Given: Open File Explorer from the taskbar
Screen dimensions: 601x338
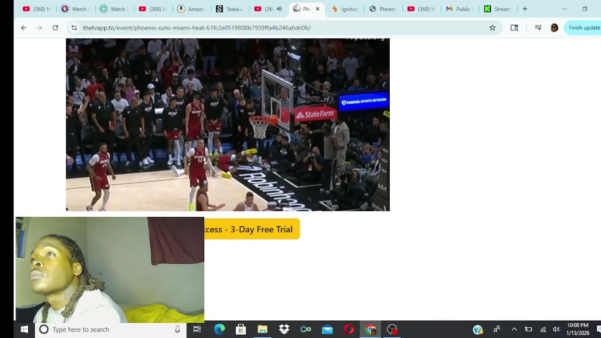Looking at the screenshot, I should (262, 330).
